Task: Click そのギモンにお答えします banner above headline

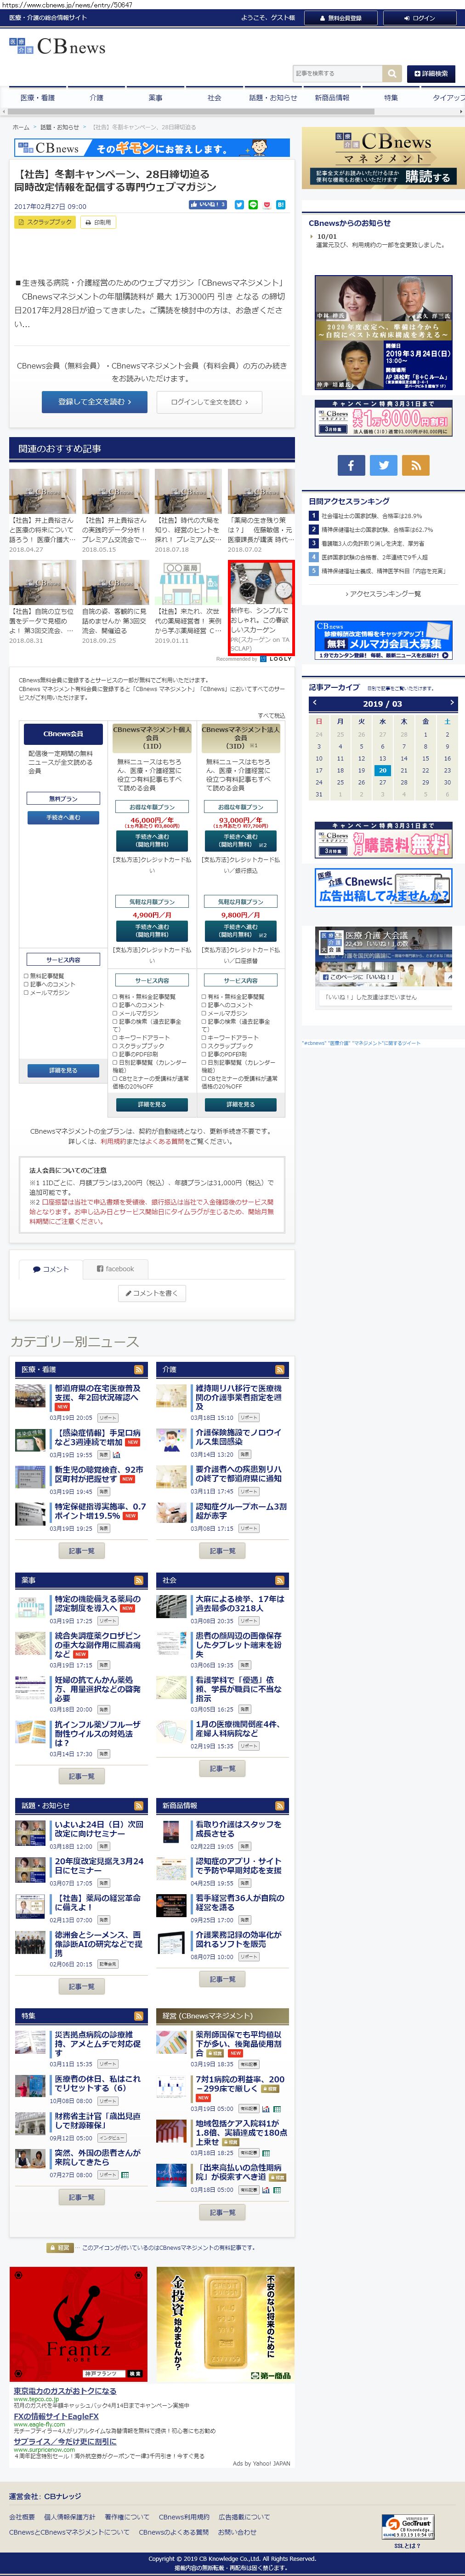Action: tap(153, 148)
